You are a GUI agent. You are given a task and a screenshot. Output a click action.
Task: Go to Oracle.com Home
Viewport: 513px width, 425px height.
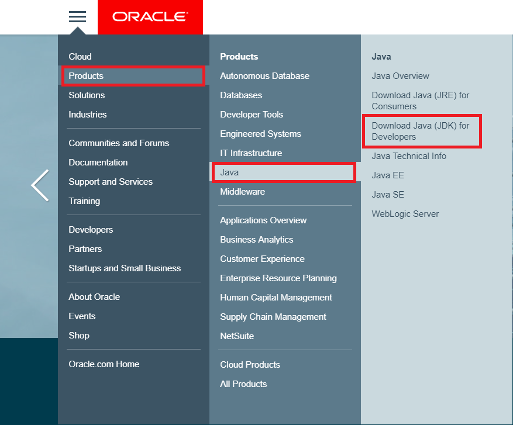[104, 364]
